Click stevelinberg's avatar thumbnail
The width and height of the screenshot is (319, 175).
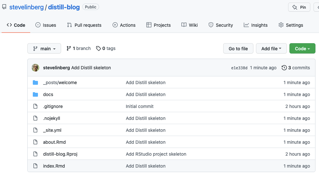point(35,68)
